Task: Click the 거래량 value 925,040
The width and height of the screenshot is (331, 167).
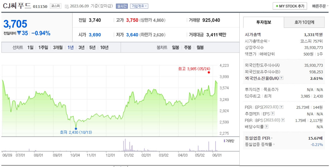Action: click(x=211, y=20)
